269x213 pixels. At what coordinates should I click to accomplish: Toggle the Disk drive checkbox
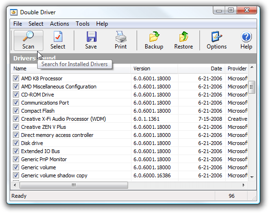point(16,143)
